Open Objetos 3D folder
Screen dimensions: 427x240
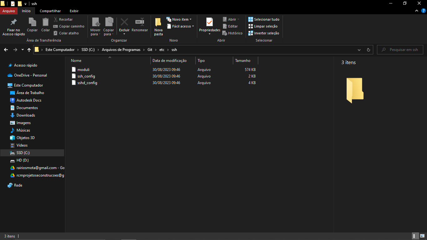[25, 138]
